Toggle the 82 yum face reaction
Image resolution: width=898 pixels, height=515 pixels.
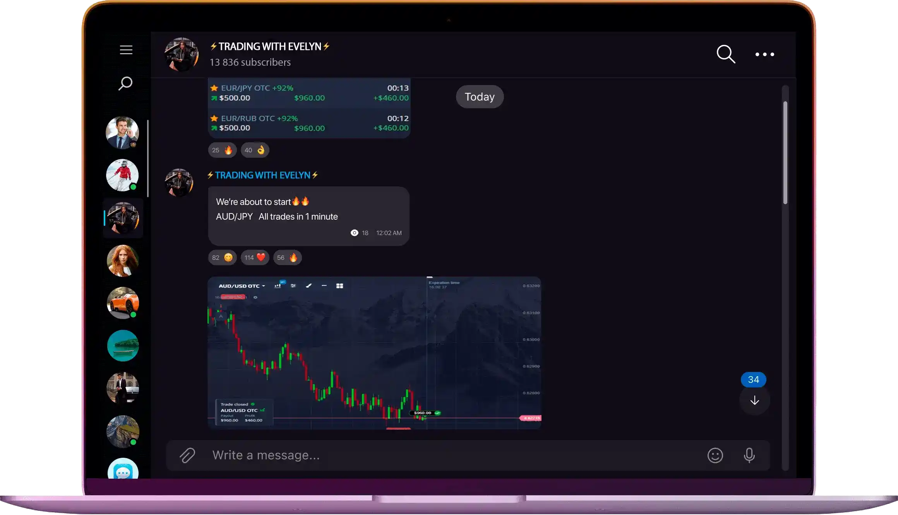(x=222, y=257)
